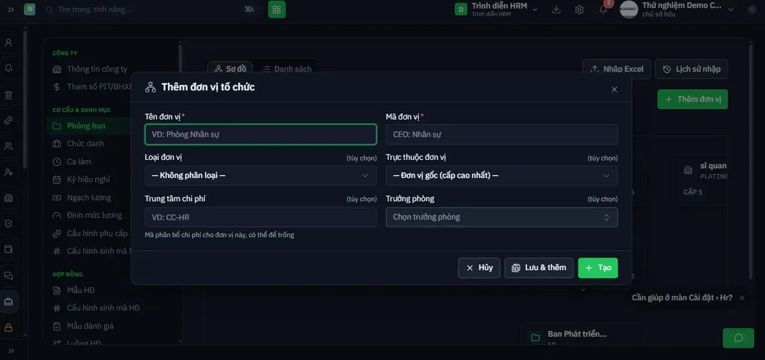Open the green apps grid icon

pyautogui.click(x=277, y=10)
